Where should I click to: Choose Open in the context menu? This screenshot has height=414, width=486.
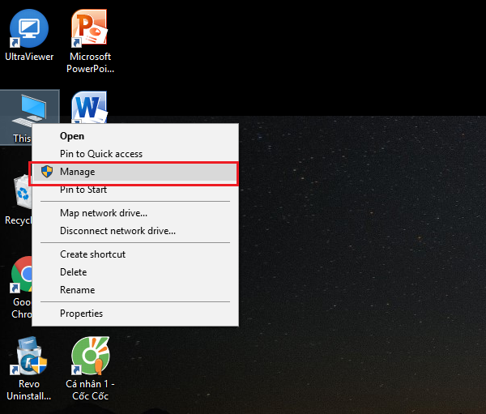pos(135,136)
